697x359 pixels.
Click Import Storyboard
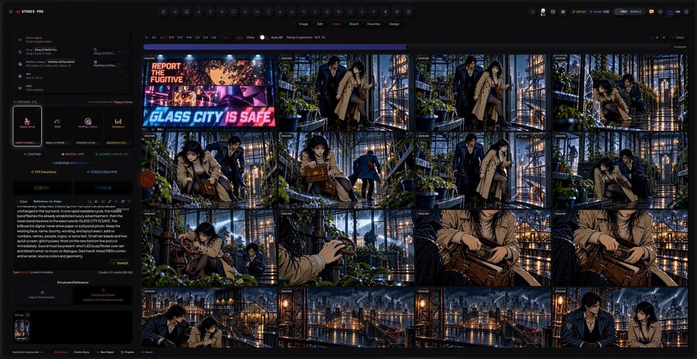click(42, 296)
